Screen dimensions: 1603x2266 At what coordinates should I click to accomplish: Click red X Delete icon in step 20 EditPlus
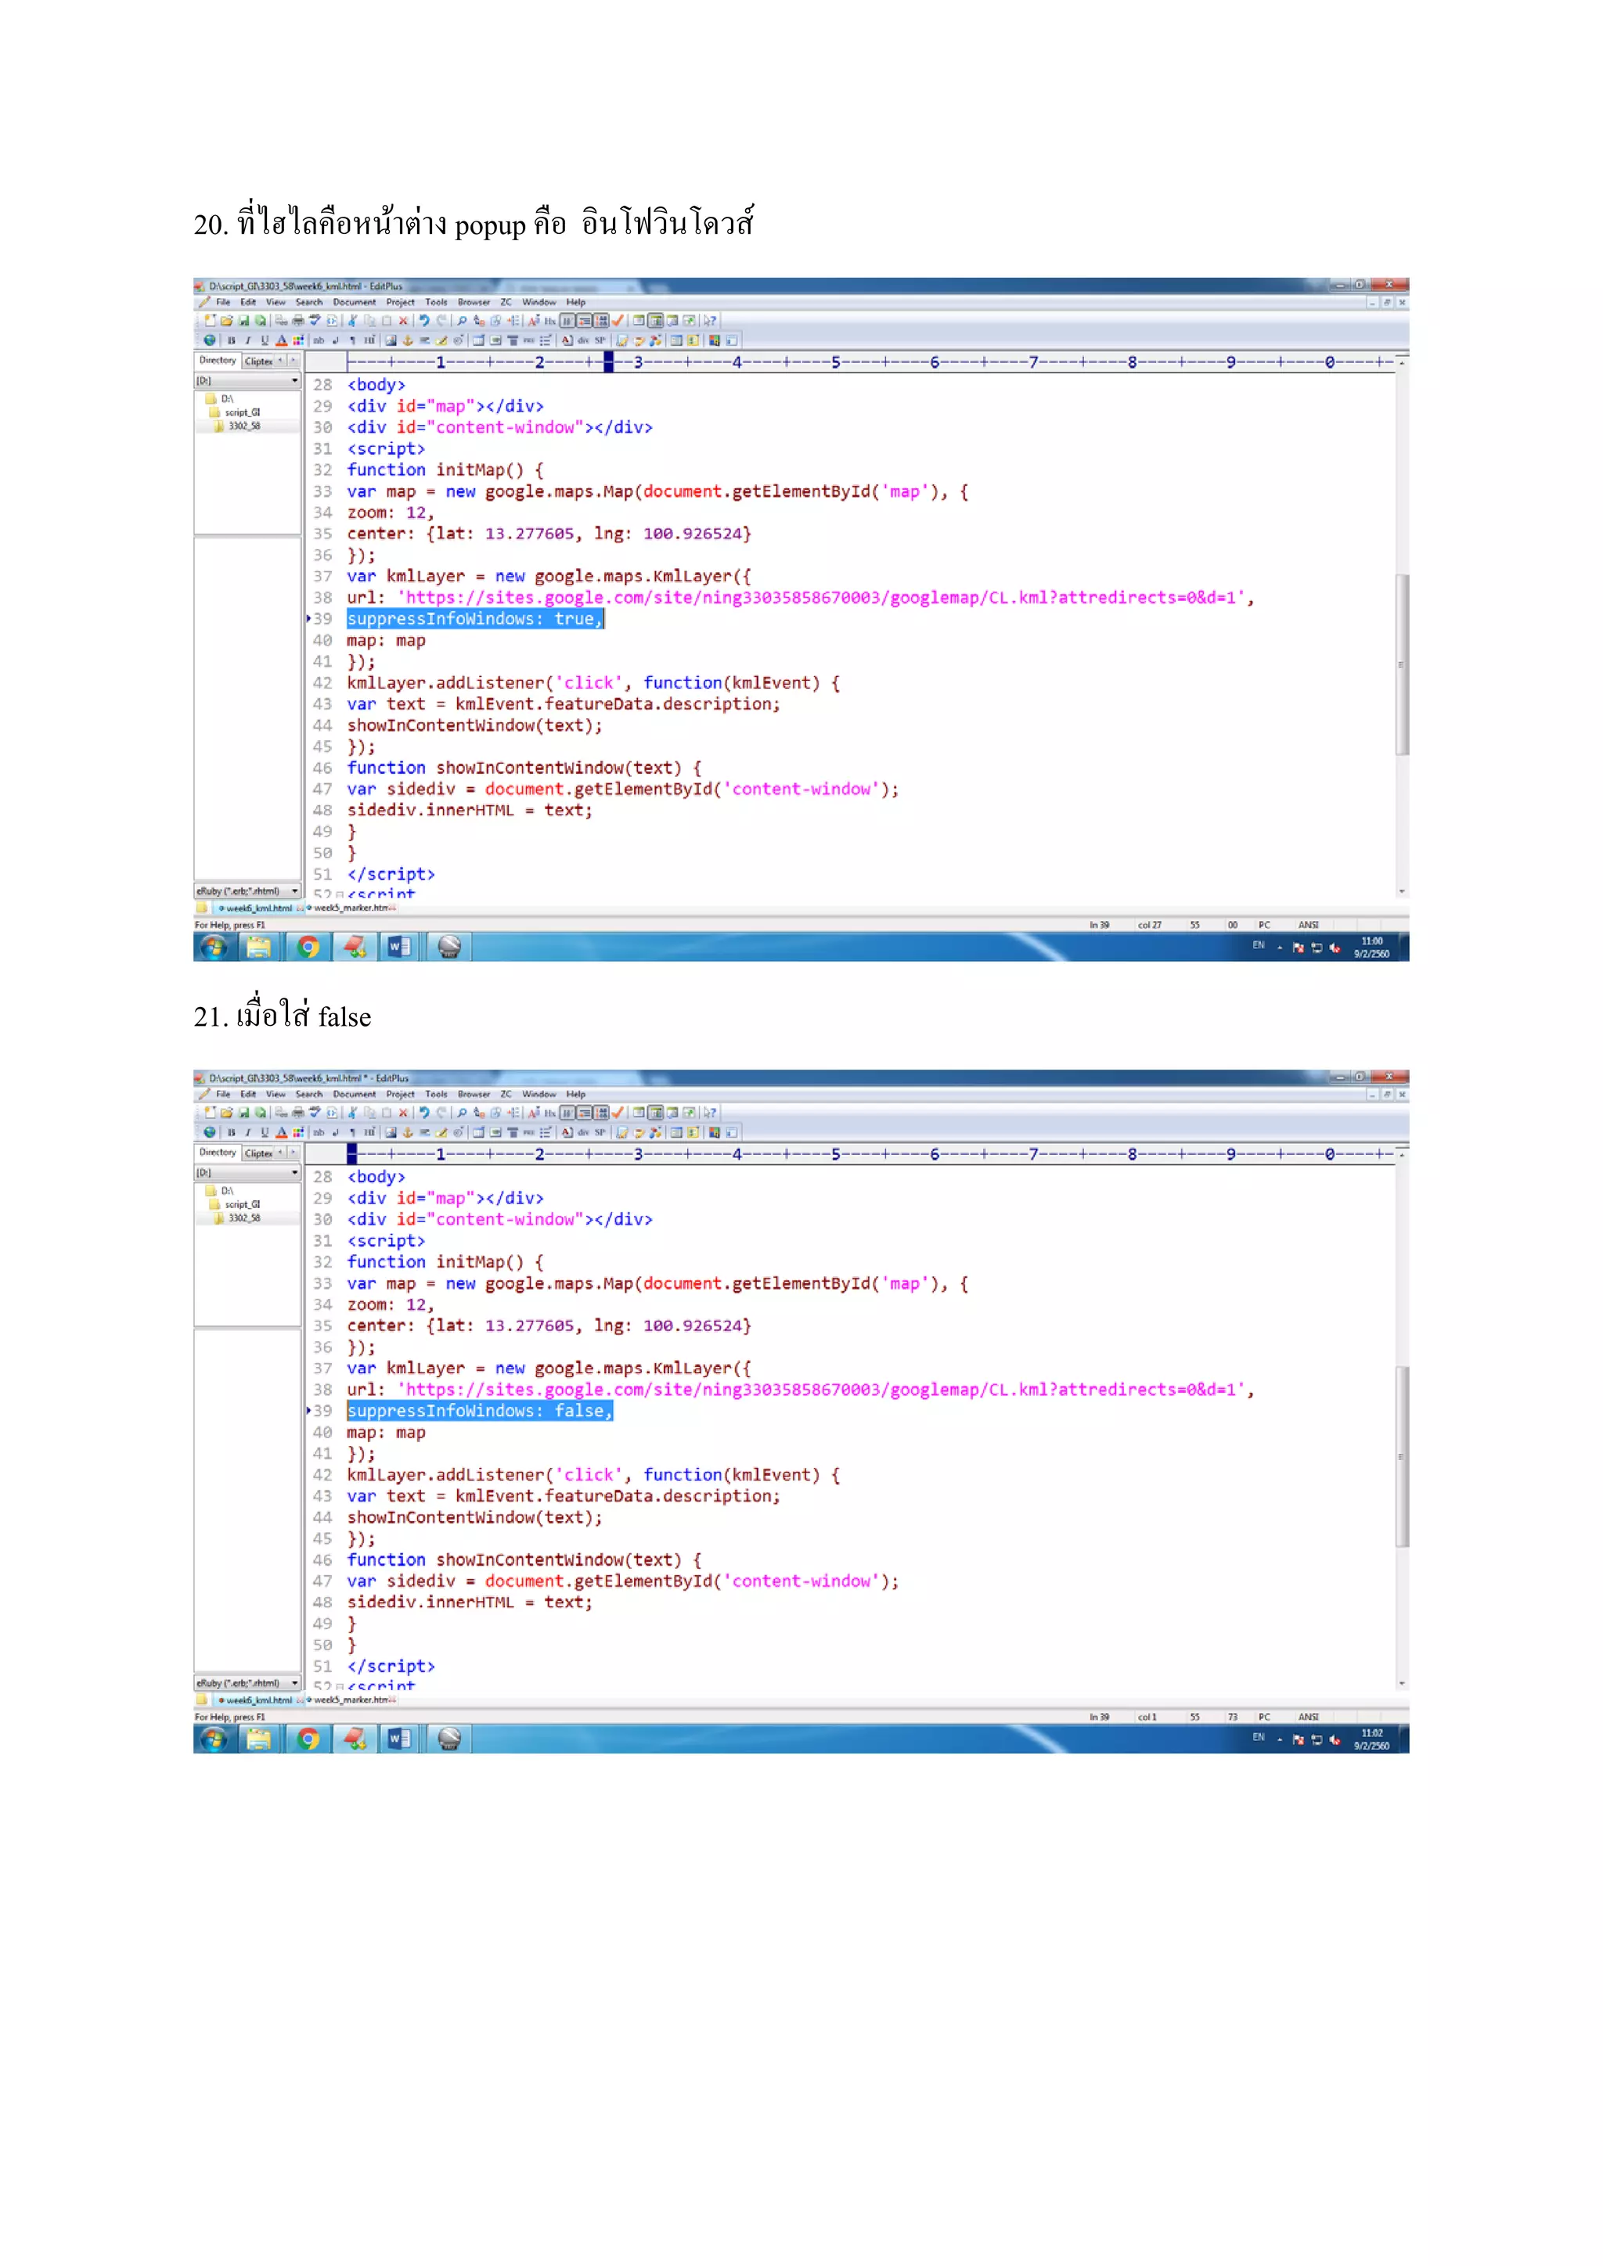point(404,321)
